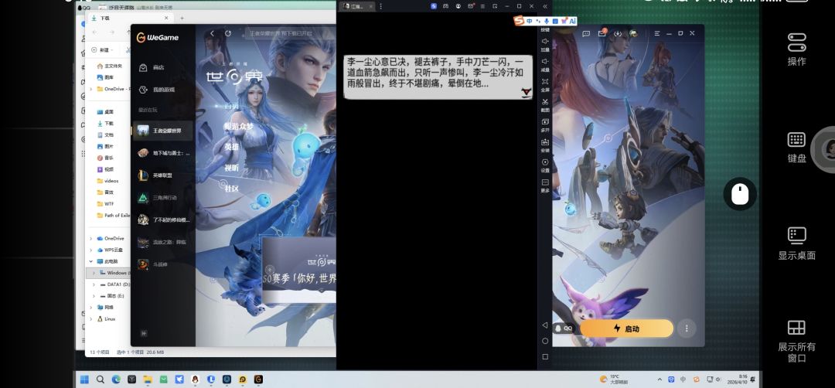Collapse emulator sidebar with double-chevron icon
Screen dimensions: 835x388
point(545,6)
